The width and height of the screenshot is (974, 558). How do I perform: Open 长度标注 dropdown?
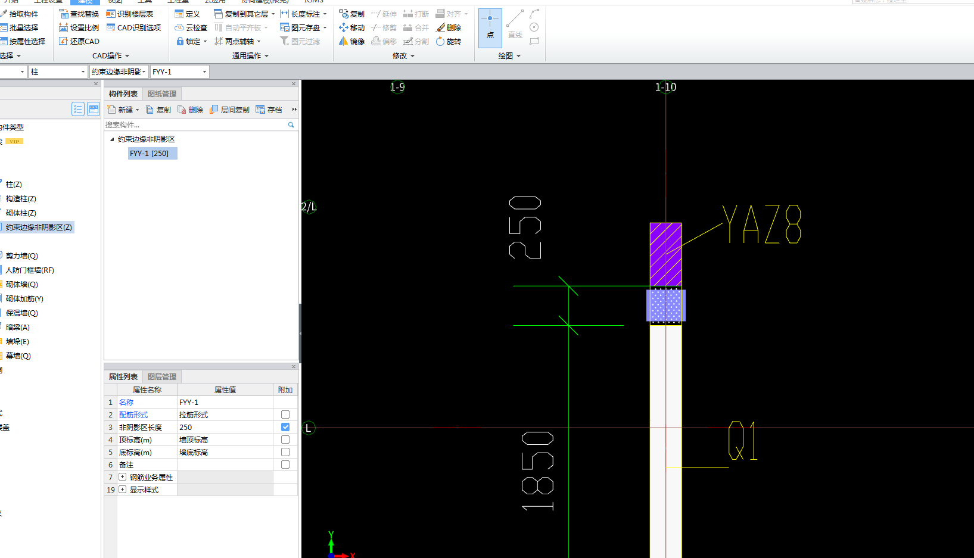coord(325,14)
